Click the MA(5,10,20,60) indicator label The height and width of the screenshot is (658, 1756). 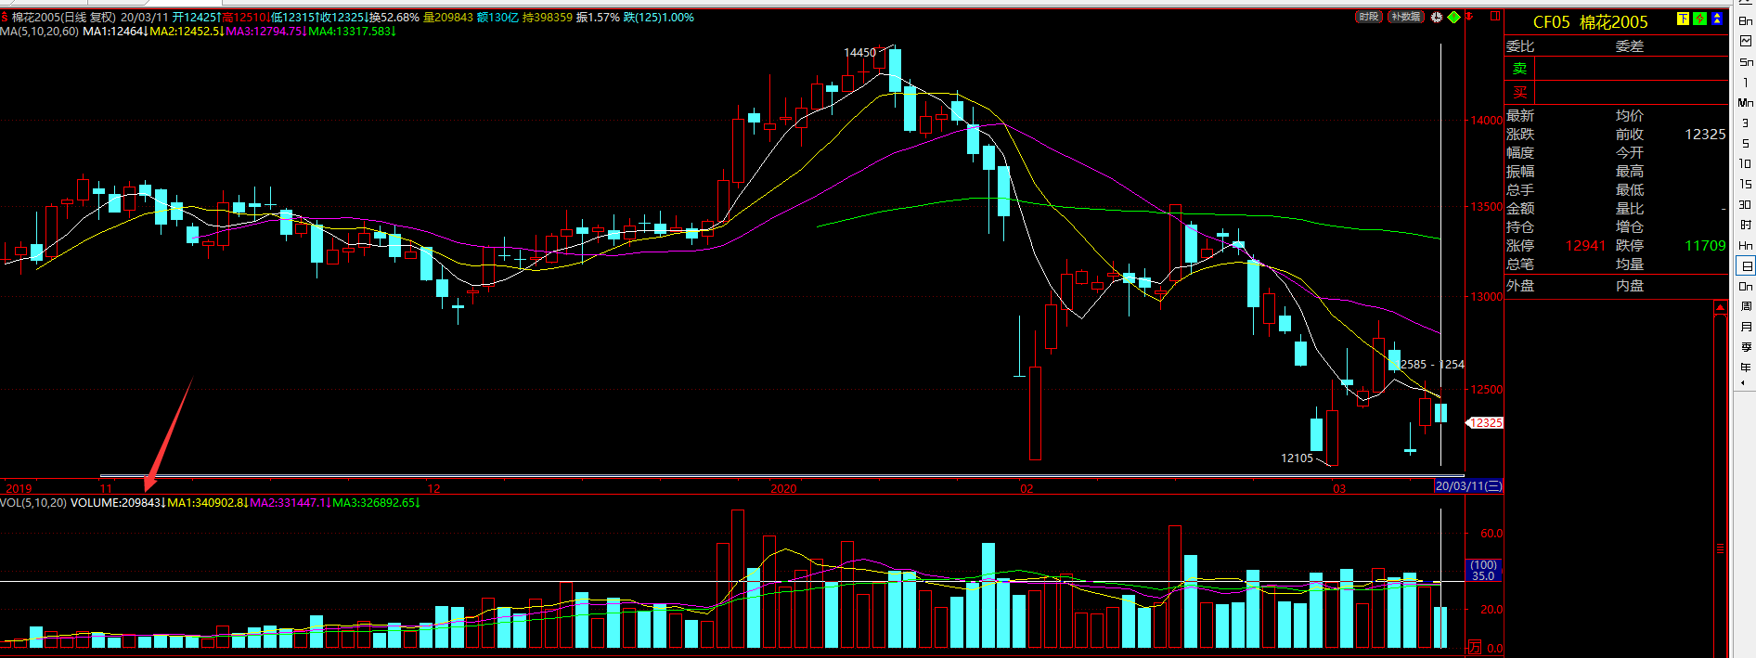[x=39, y=32]
